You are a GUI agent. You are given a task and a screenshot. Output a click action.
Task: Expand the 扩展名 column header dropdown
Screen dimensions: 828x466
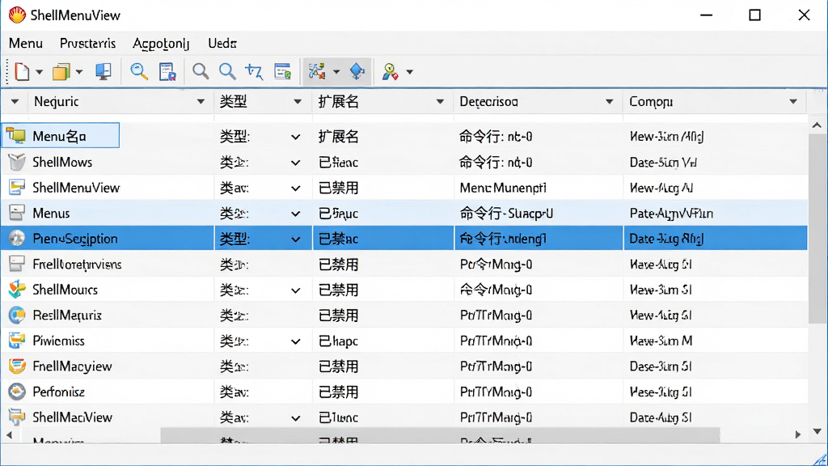(440, 101)
